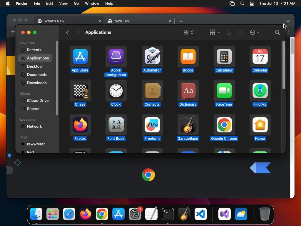Select Network under Locations

pos(35,127)
